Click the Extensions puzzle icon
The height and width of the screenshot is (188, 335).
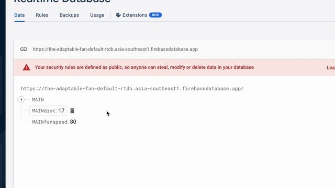(x=118, y=15)
